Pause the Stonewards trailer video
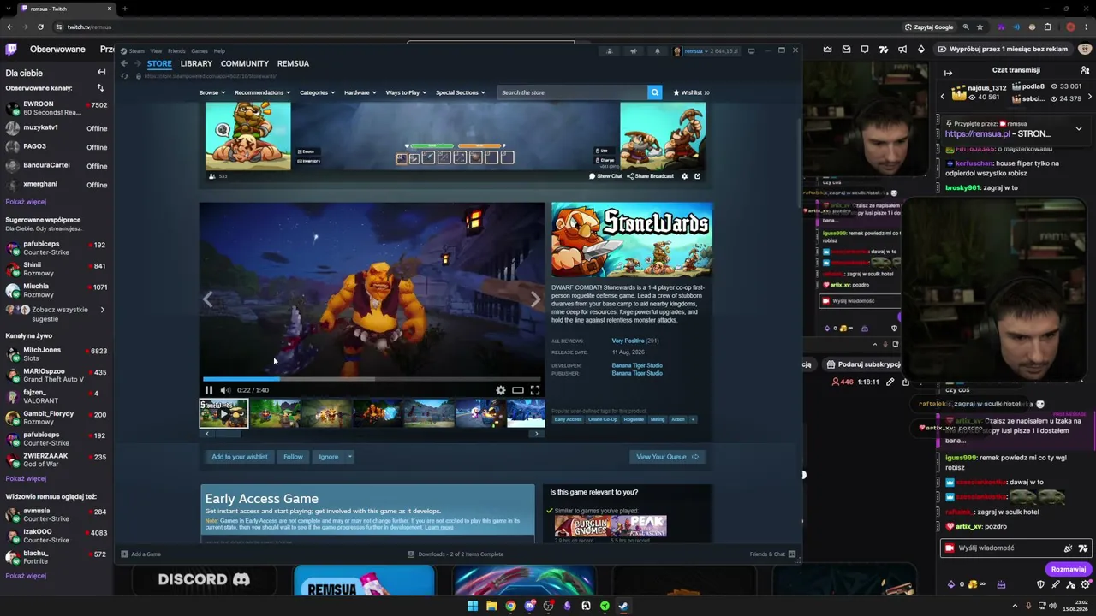1096x616 pixels. [209, 390]
